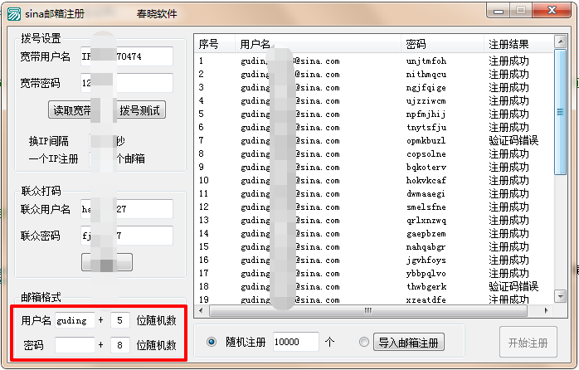Click the 宽带密码 input field
The width and height of the screenshot is (579, 370).
(x=127, y=83)
